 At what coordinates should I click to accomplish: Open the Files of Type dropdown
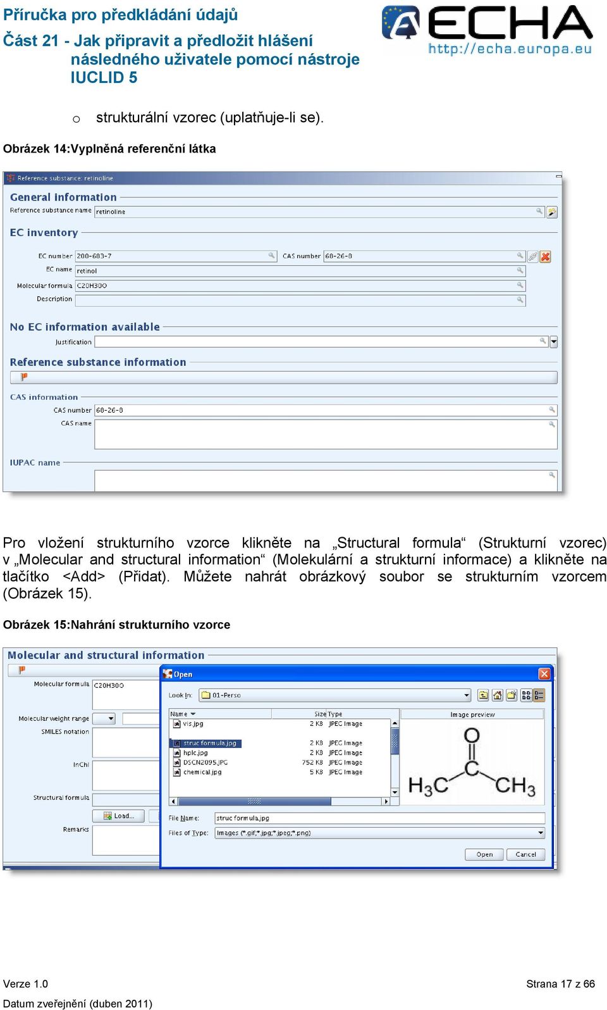pyautogui.click(x=541, y=833)
